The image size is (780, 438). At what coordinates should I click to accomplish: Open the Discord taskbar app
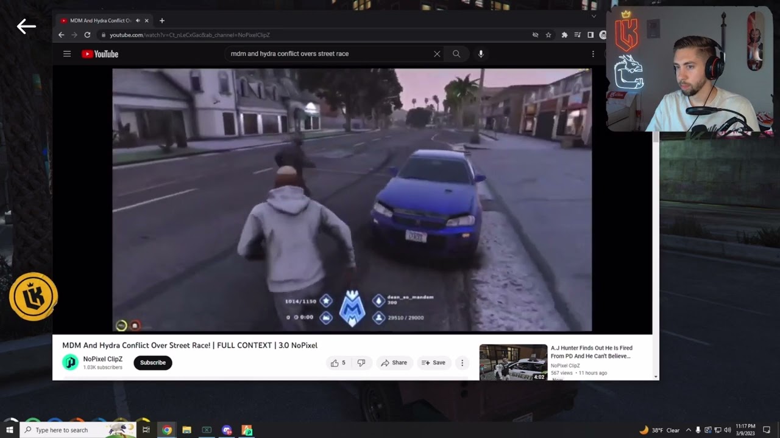227,430
